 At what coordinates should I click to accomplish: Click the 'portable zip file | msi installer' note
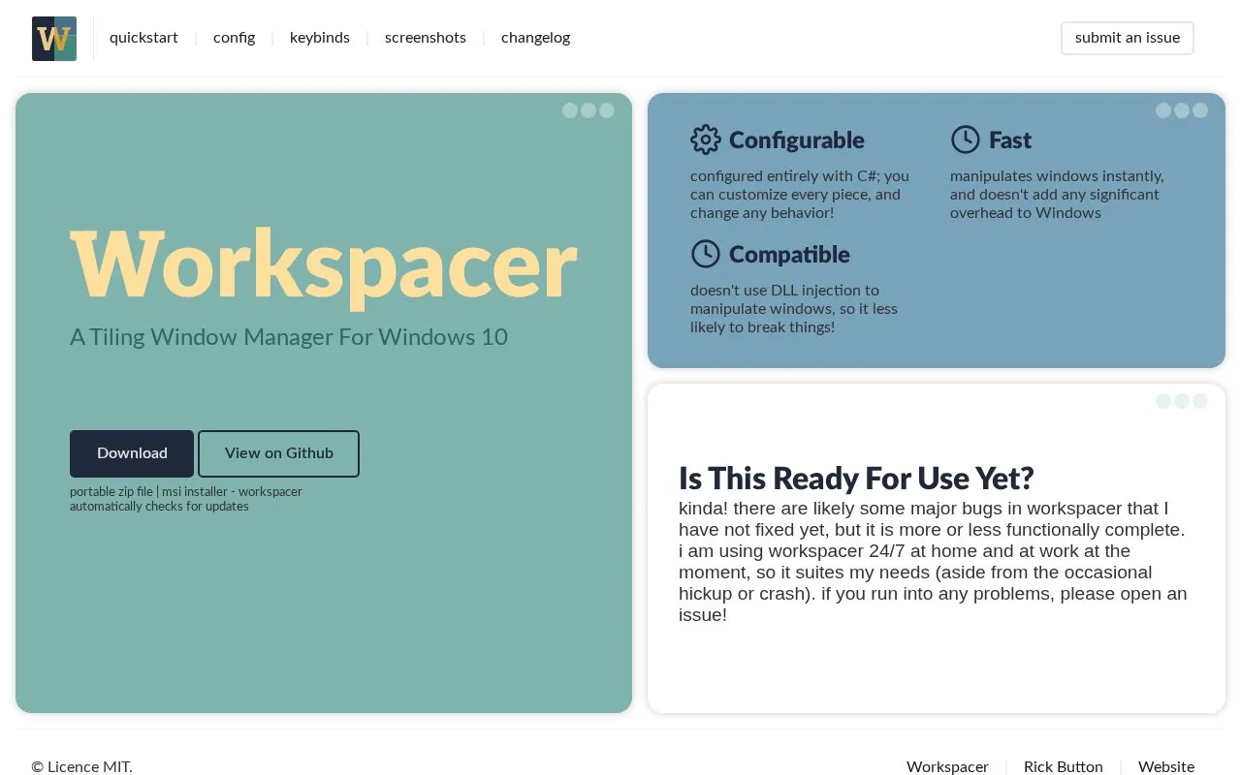pos(186,499)
